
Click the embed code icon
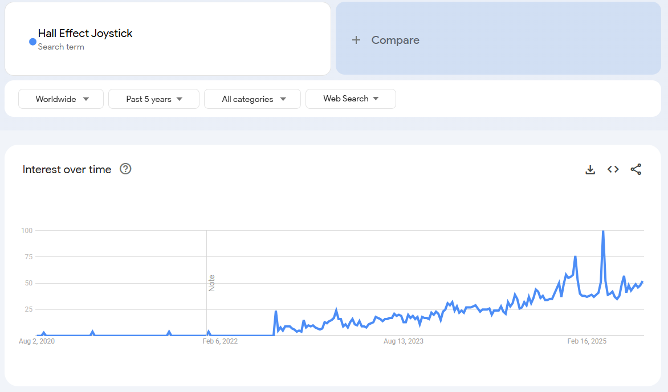pyautogui.click(x=613, y=169)
